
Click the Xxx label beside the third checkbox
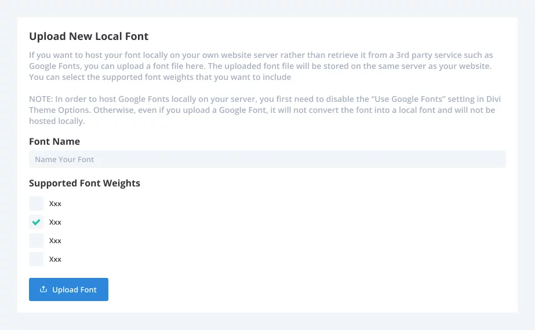(x=55, y=241)
